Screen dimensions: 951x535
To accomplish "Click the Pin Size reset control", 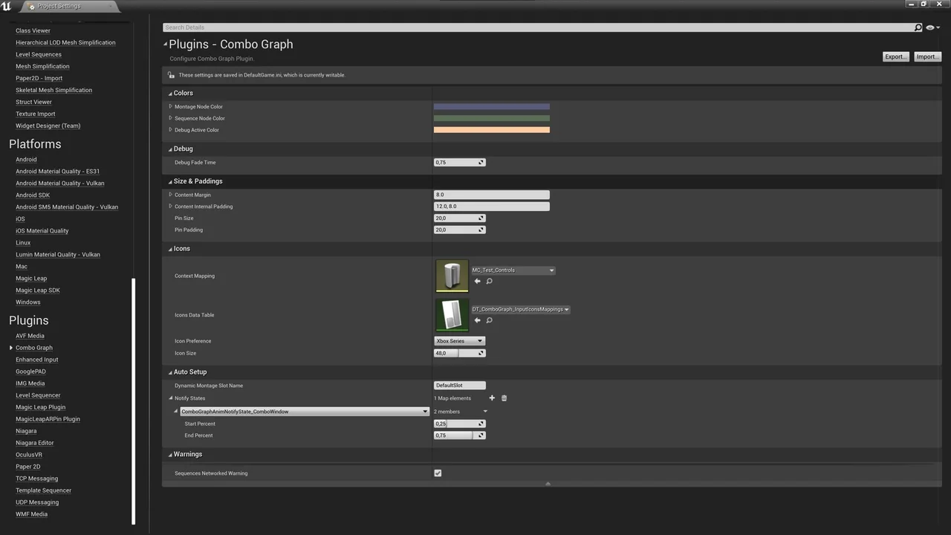I will (x=481, y=218).
